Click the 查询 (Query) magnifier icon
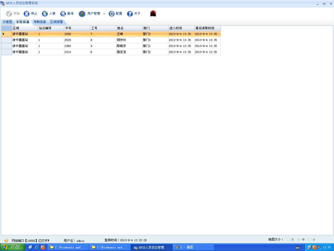The height and width of the screenshot is (251, 334). pyautogui.click(x=63, y=14)
